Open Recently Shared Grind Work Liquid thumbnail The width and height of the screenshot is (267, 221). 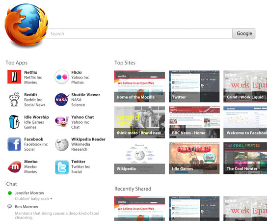pos(245,209)
